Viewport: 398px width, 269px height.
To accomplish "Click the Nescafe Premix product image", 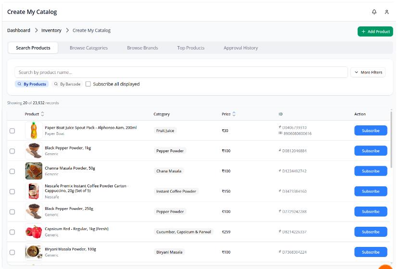I will point(33,191).
